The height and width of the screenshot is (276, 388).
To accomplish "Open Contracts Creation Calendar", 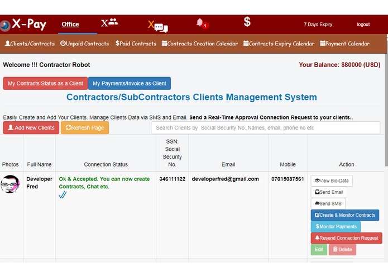I will (200, 44).
